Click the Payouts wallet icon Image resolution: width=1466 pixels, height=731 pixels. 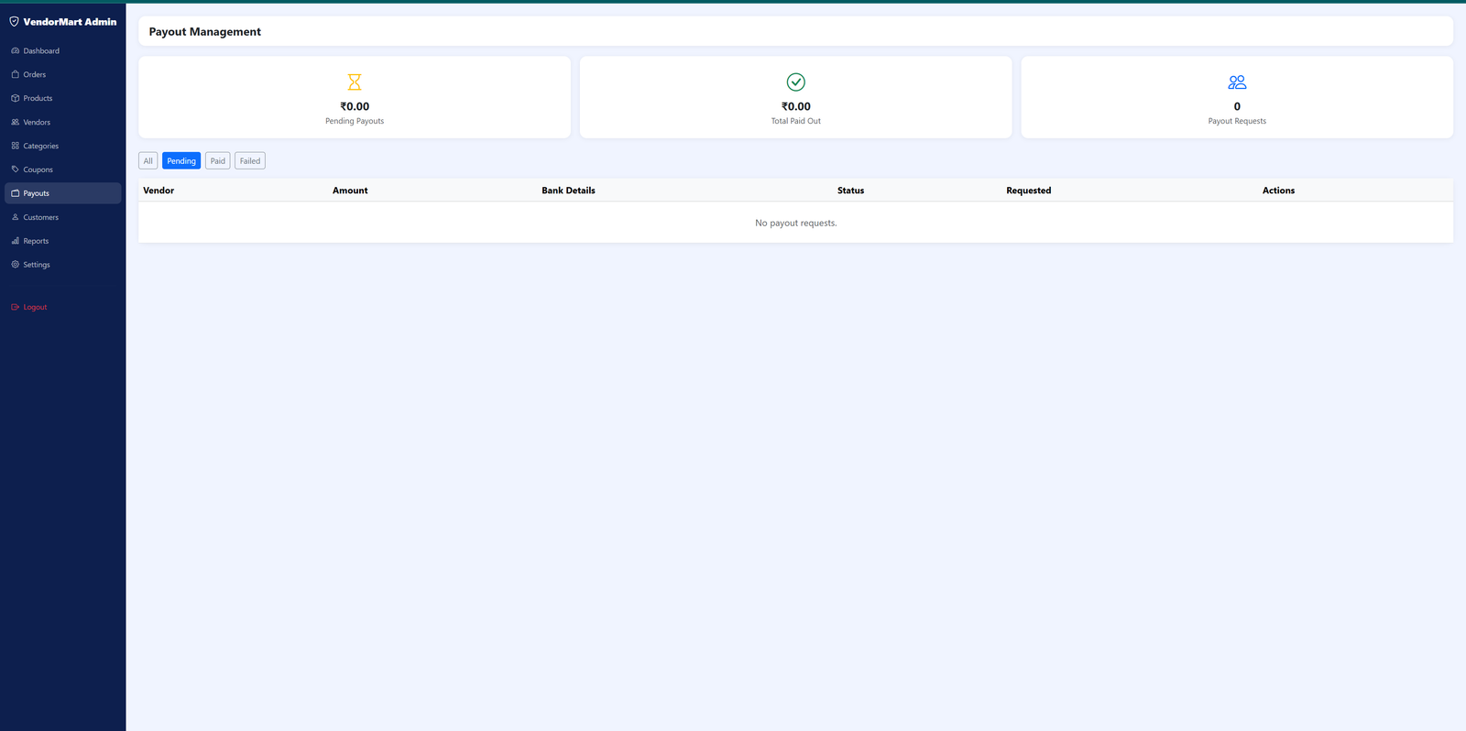(x=15, y=193)
